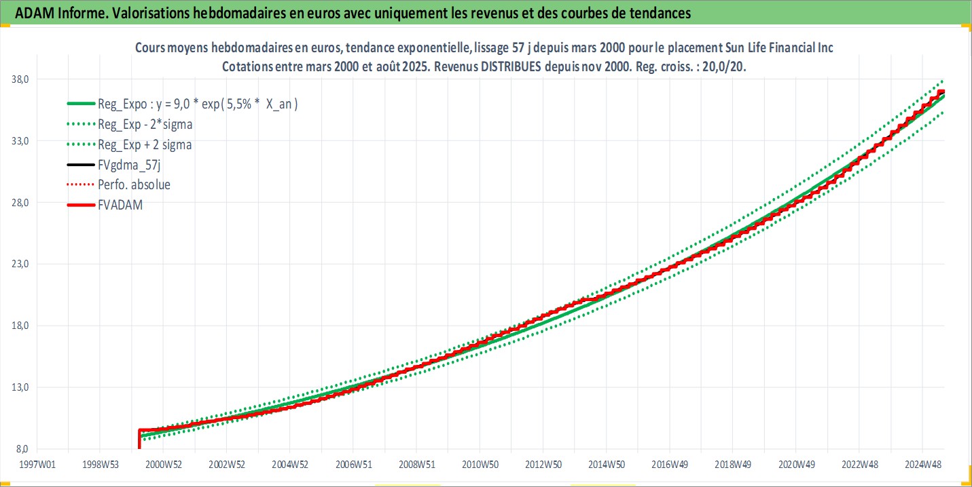972x487 pixels.
Task: Click the x-axis label 2022W48
Action: coord(859,464)
